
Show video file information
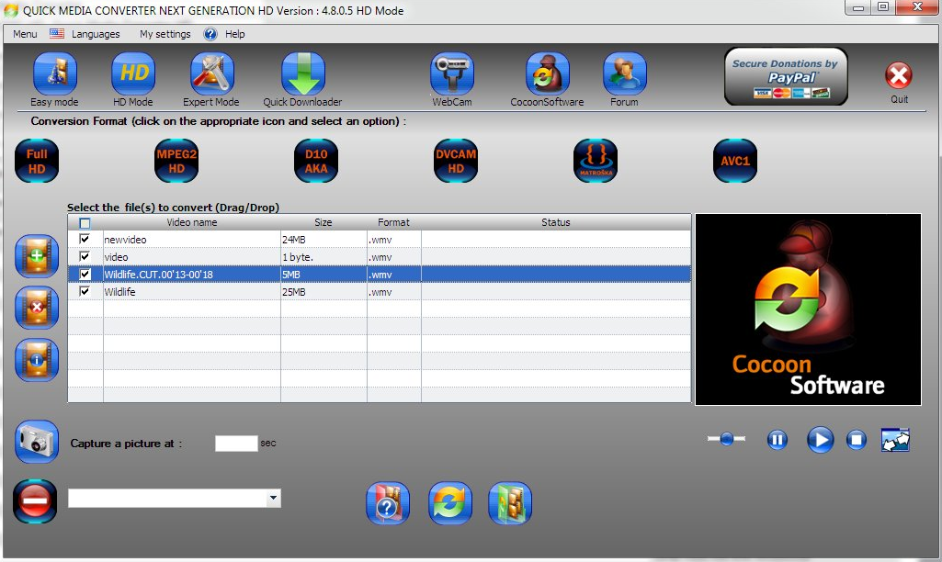point(37,360)
